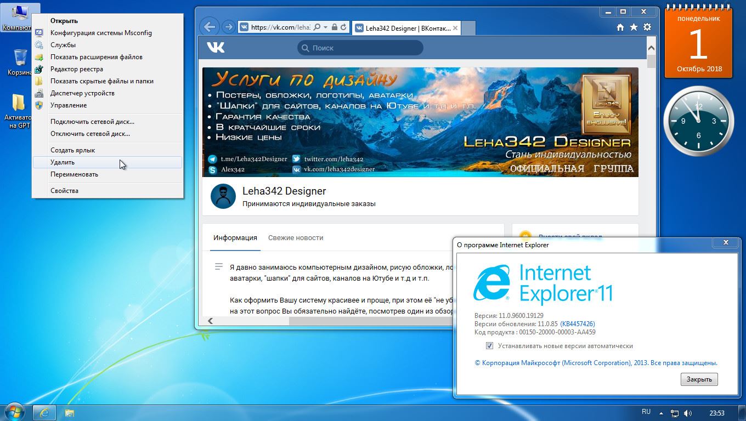Click the VK Поиск search field
Image resolution: width=746 pixels, height=421 pixels.
pyautogui.click(x=360, y=48)
